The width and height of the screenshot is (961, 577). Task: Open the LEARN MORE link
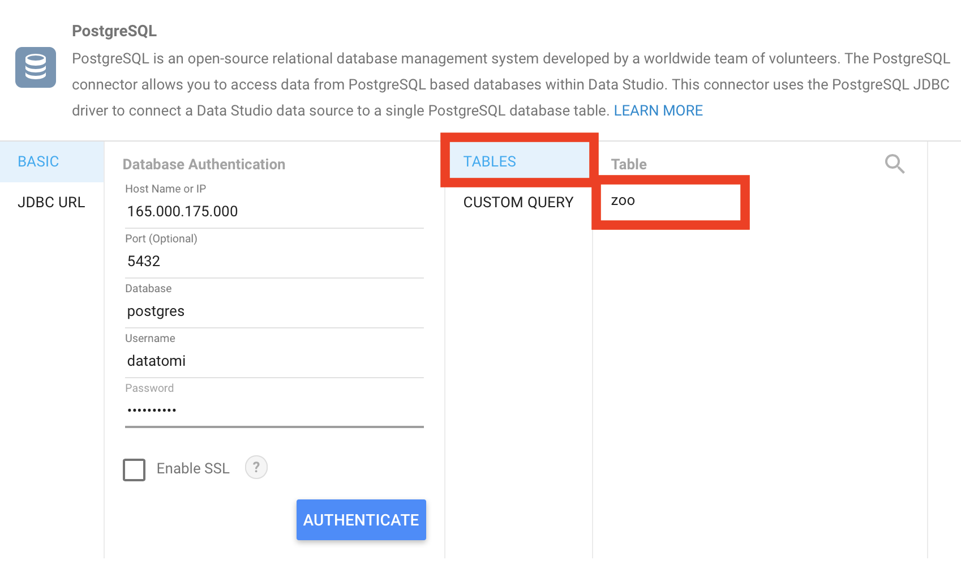[658, 110]
